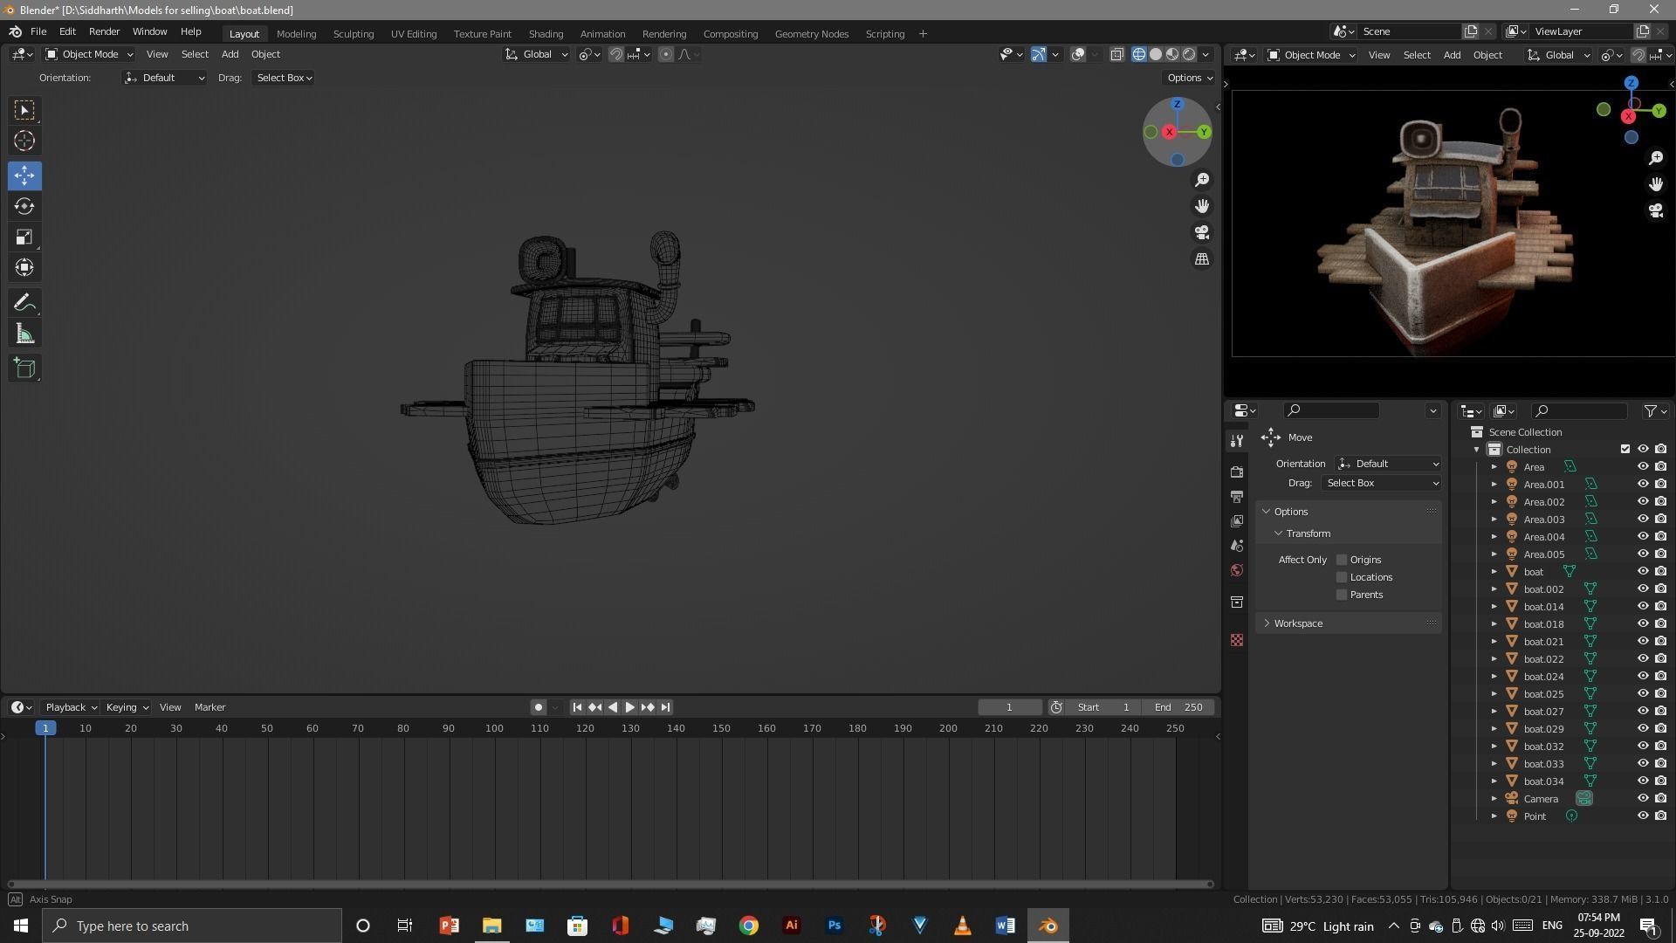
Task: Jump to the last frame
Action: click(665, 707)
